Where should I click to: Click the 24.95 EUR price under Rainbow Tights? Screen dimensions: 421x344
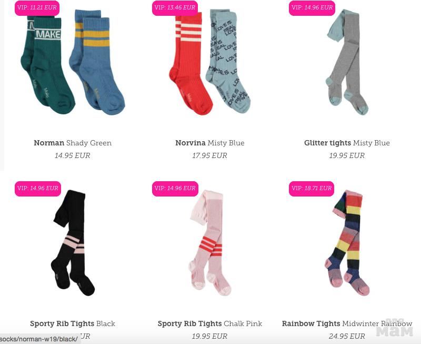[x=347, y=336]
